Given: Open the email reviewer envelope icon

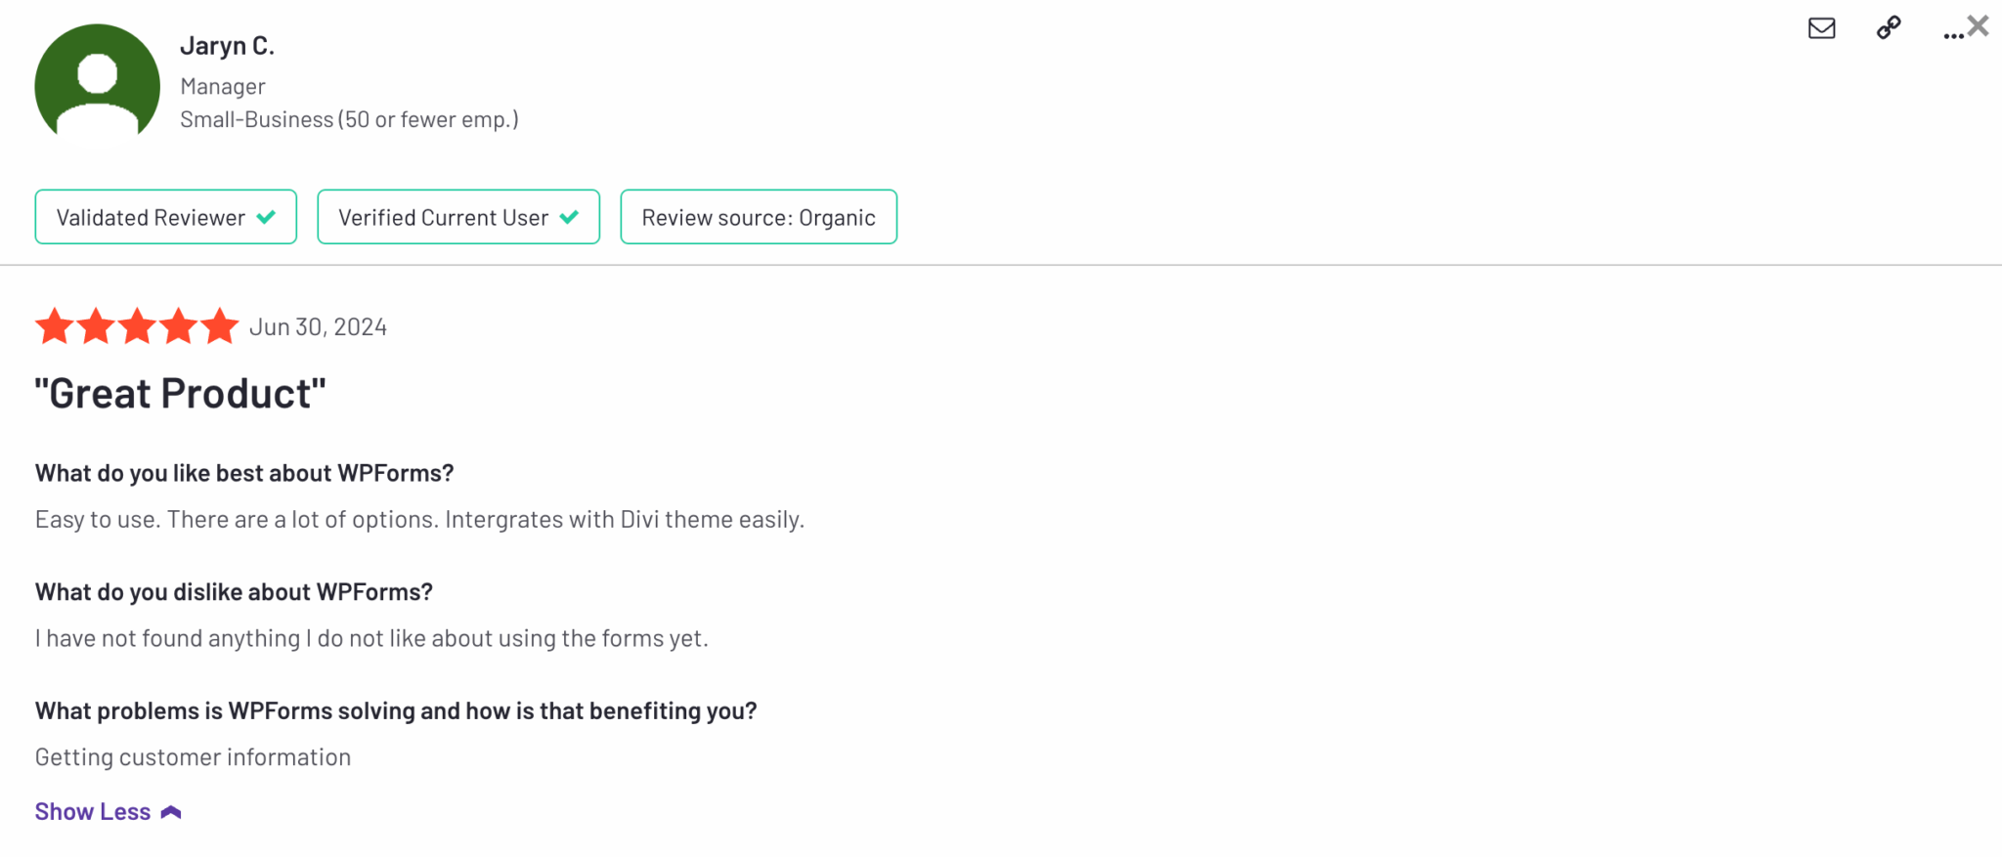Looking at the screenshot, I should click(1820, 29).
